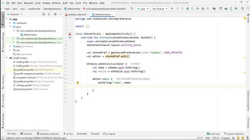Collapse Gradle Scripts node

pyautogui.click(x=7, y=58)
